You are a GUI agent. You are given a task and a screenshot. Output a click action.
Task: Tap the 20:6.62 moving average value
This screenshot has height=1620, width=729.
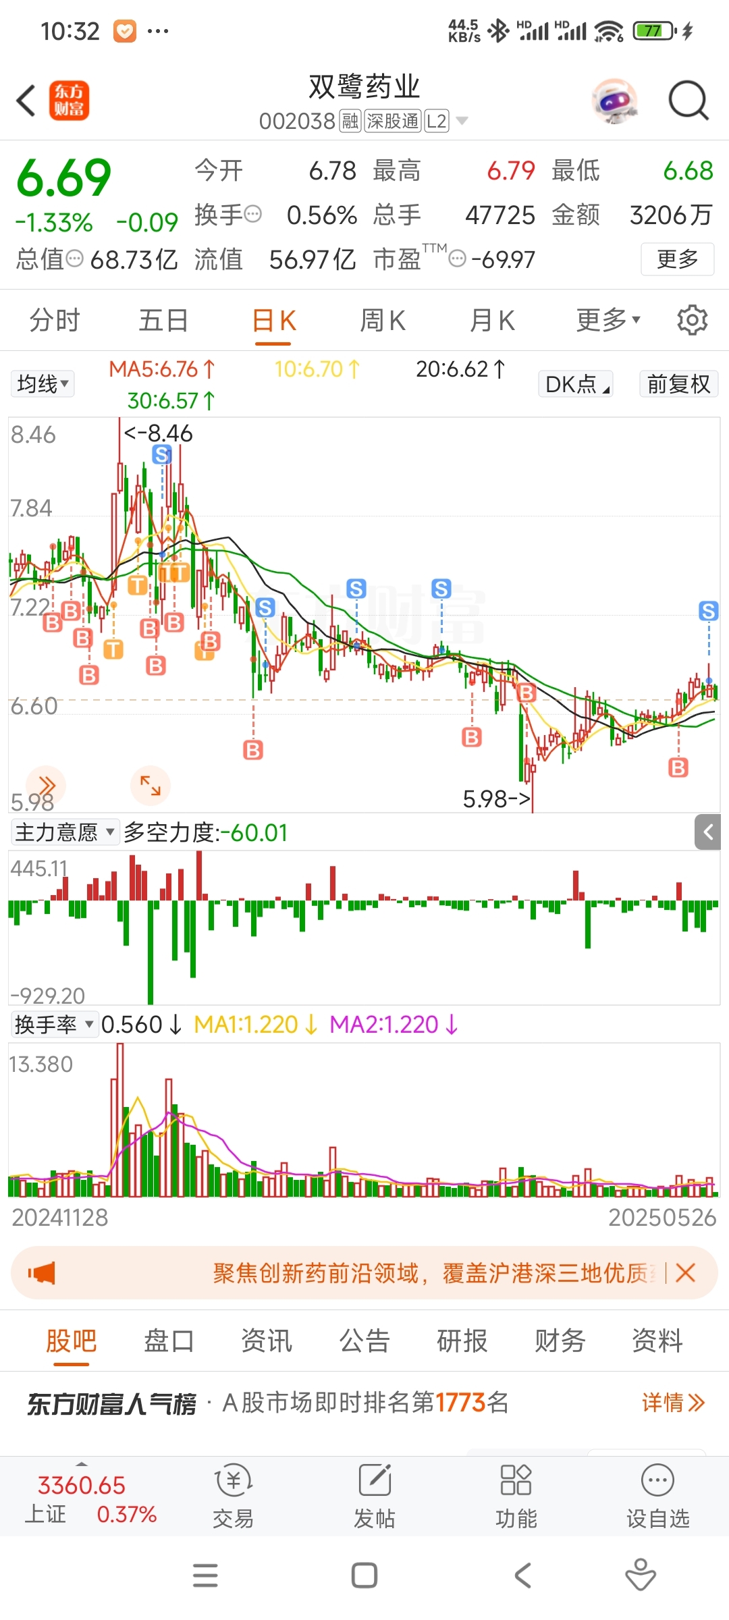click(x=460, y=369)
